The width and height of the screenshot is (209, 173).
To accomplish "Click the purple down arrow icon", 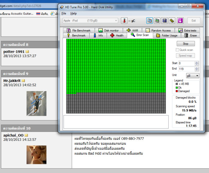I will pyautogui.click(x=180, y=21).
